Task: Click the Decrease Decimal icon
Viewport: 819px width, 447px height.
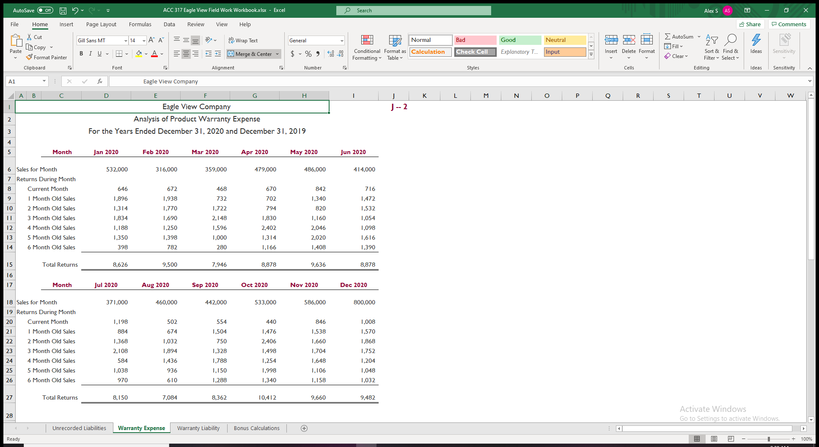Action: 341,54
